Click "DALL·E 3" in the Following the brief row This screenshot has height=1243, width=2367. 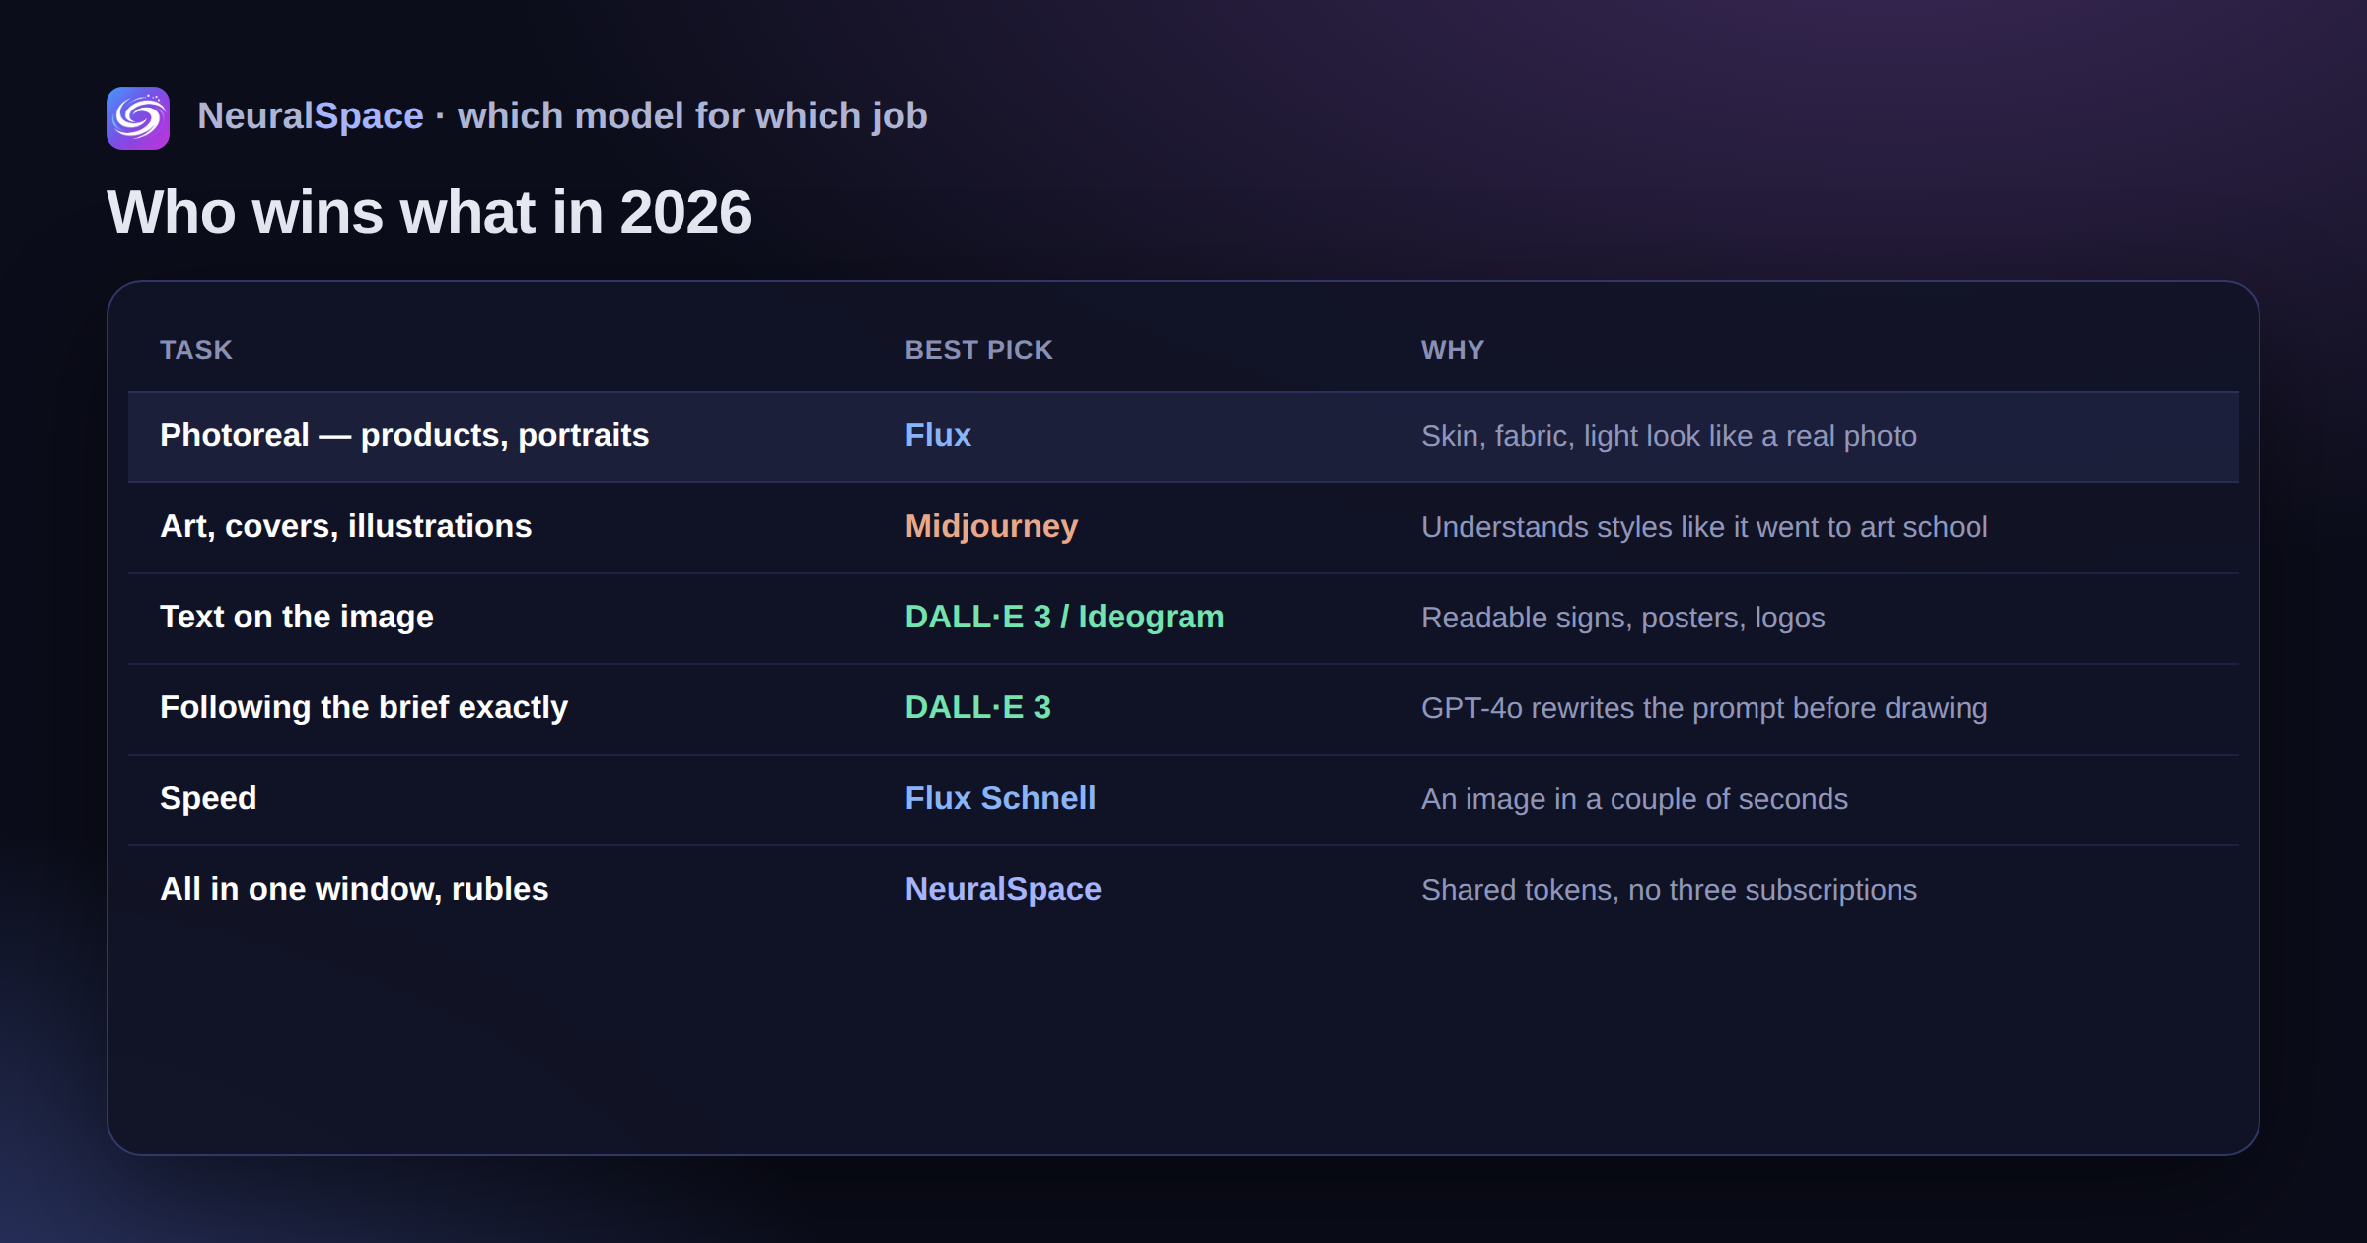978,707
